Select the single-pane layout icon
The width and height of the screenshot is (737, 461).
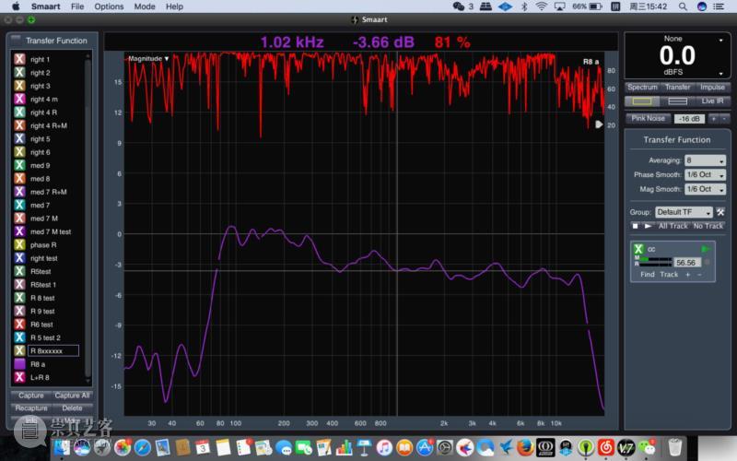click(642, 101)
